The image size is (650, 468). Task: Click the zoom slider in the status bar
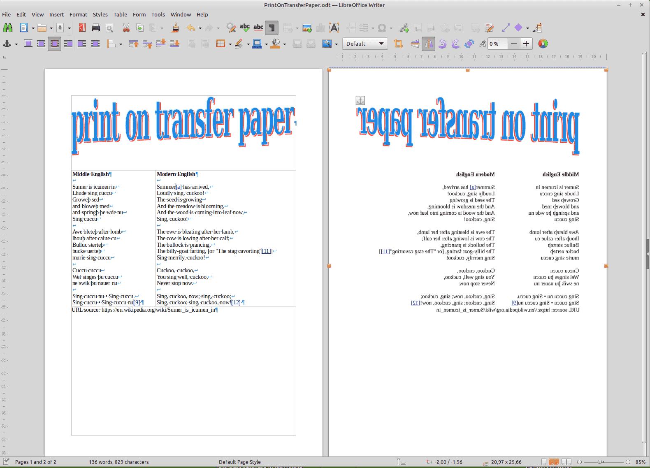[603, 462]
